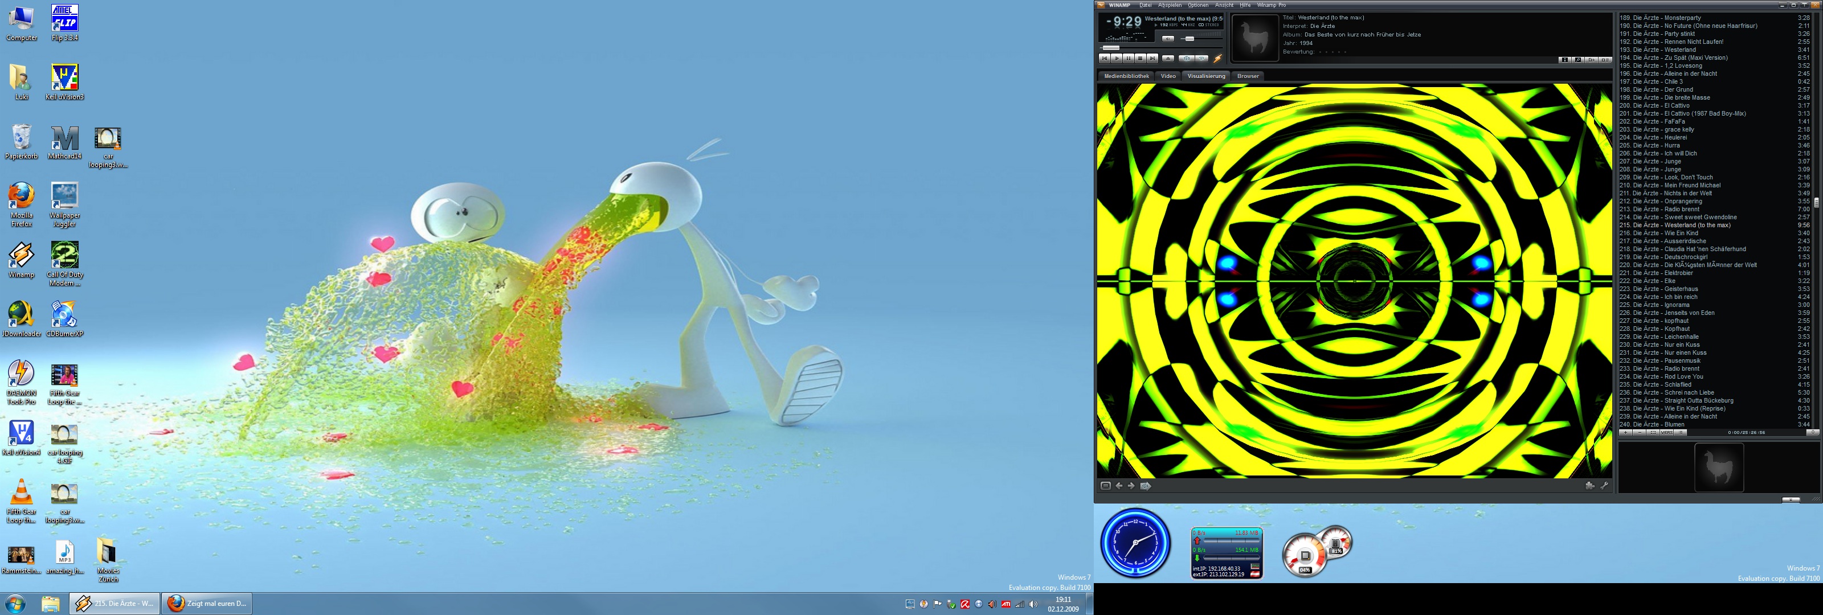Open Flip 3.3.4 desktop shortcut

(64, 23)
